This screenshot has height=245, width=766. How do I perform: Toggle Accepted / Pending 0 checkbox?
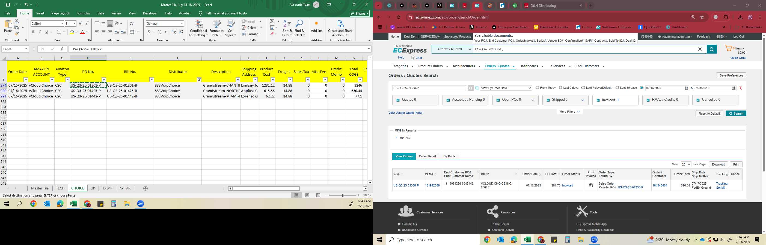pyautogui.click(x=448, y=100)
